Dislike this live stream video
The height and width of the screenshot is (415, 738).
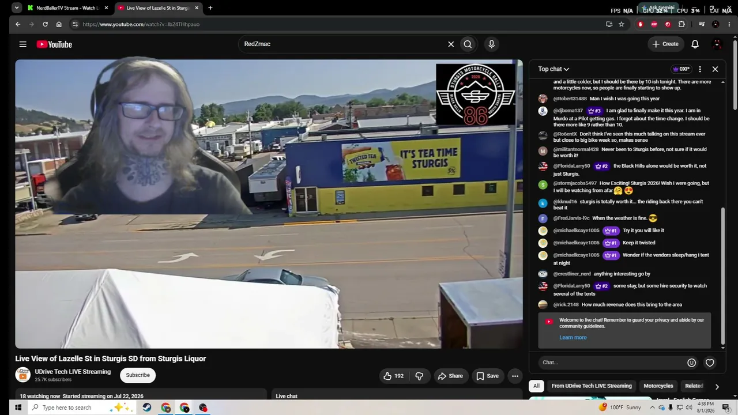pos(419,376)
